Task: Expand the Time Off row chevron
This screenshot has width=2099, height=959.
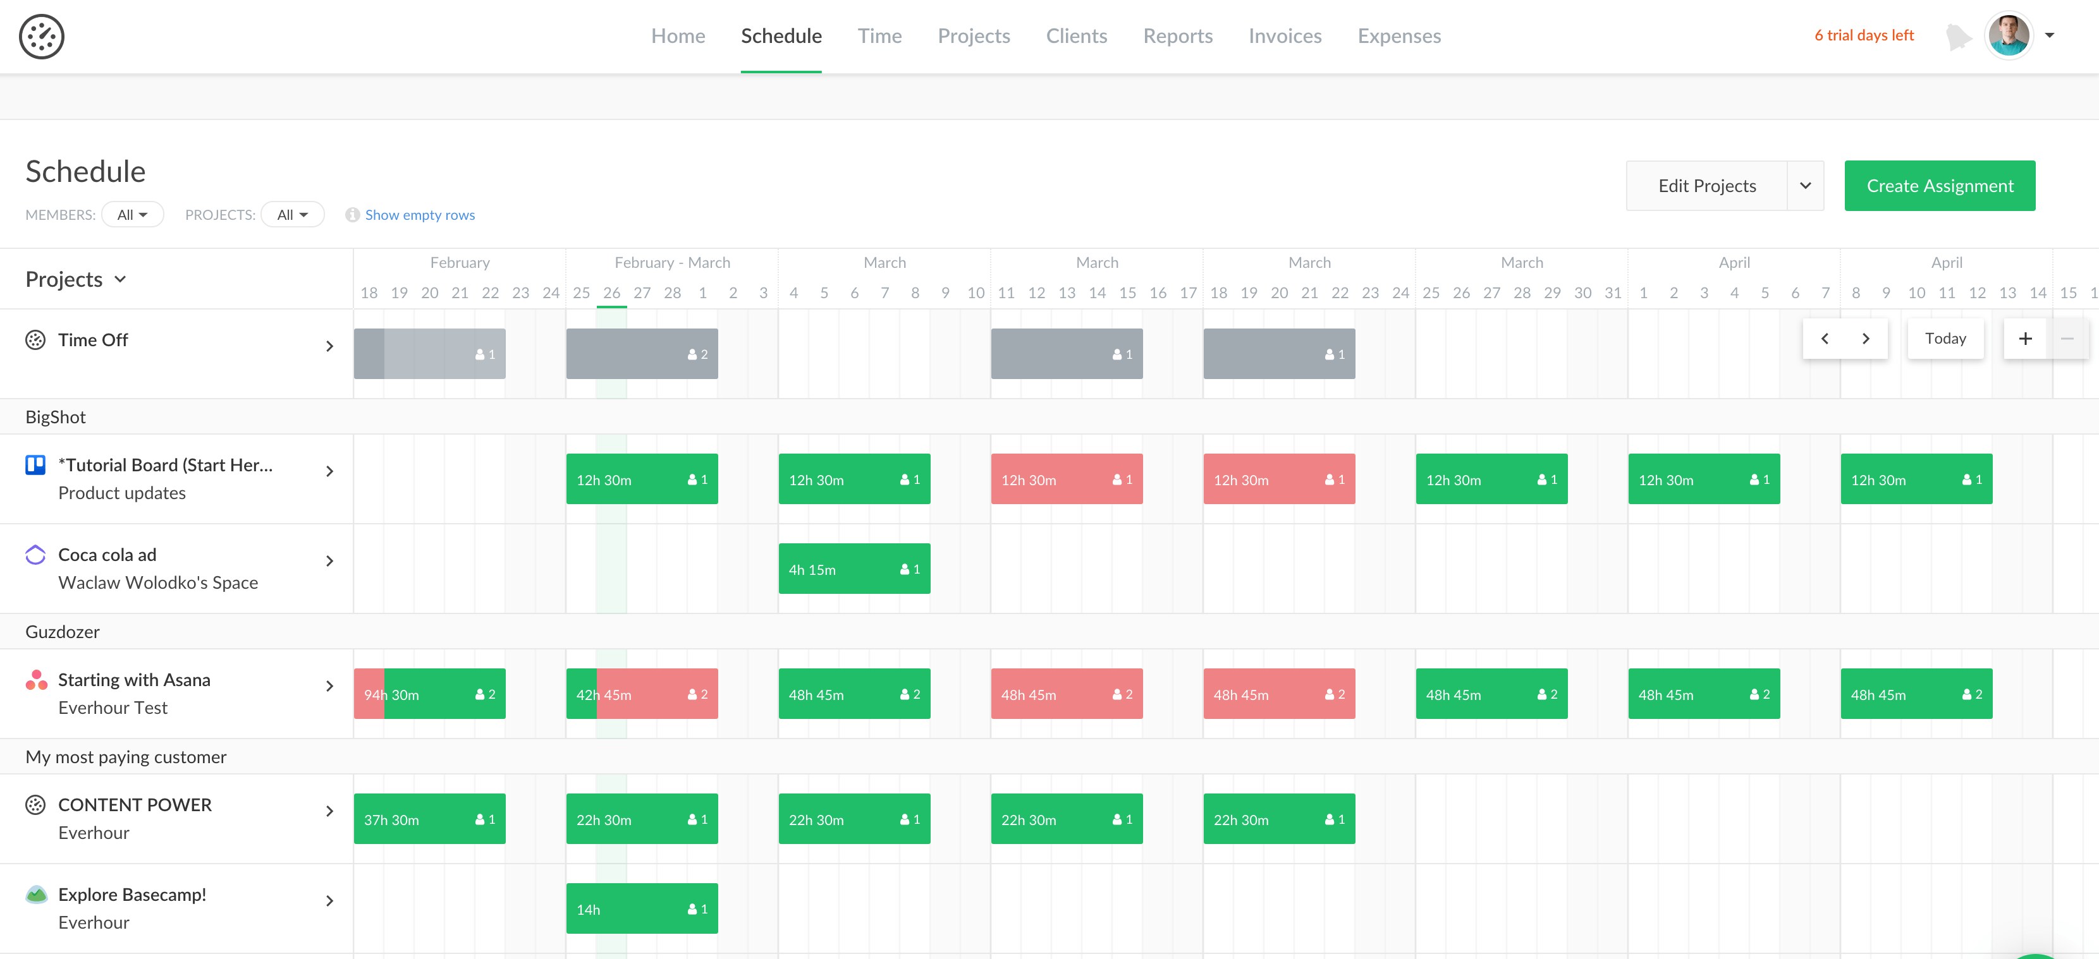Action: click(329, 347)
